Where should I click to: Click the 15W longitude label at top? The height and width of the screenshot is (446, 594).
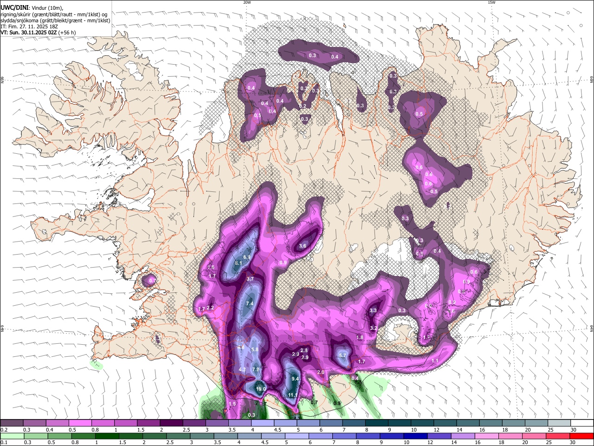tap(491, 2)
